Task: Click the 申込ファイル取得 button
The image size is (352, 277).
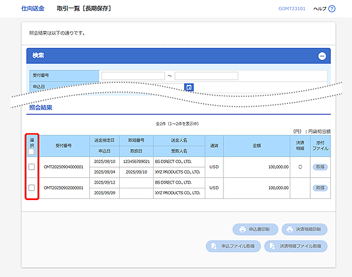Action: 233,246
